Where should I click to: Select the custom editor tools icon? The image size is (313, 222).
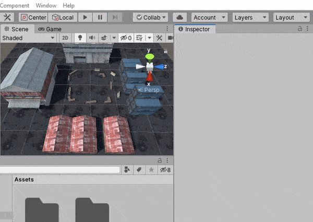tap(7, 17)
